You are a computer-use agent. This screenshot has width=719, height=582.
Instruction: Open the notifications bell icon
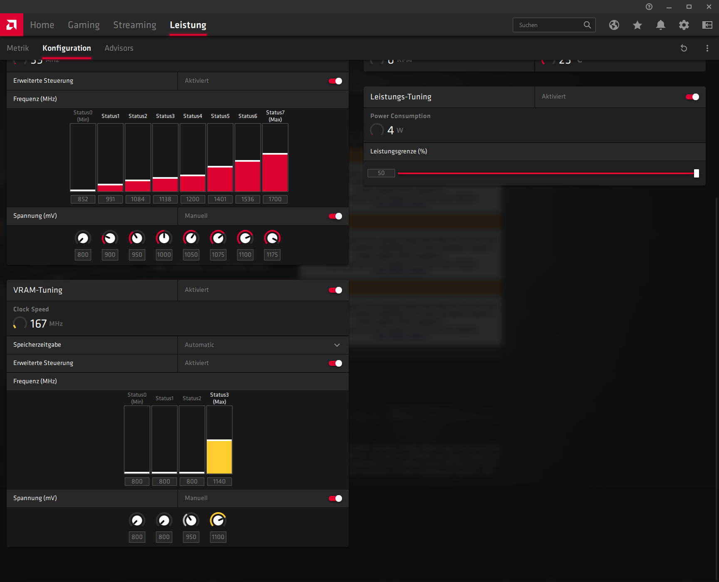click(x=660, y=25)
